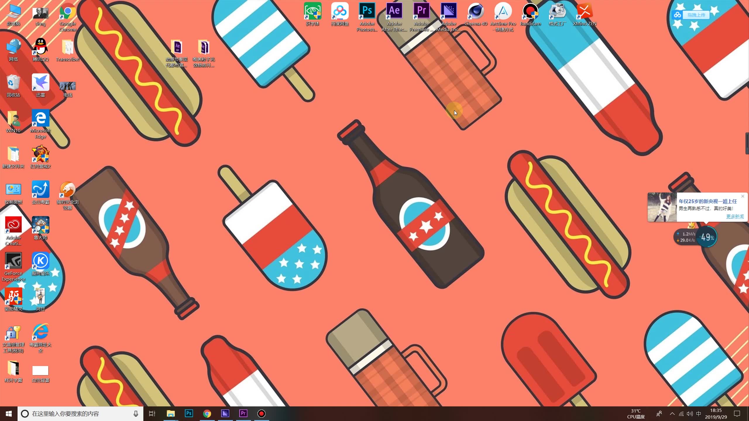Click the 拖拽上传 upload widget button
The image size is (749, 421).
(x=696, y=15)
